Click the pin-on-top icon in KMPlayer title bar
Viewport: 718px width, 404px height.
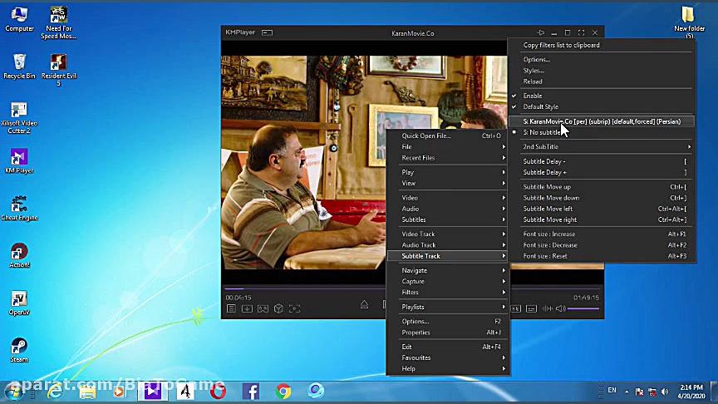541,32
